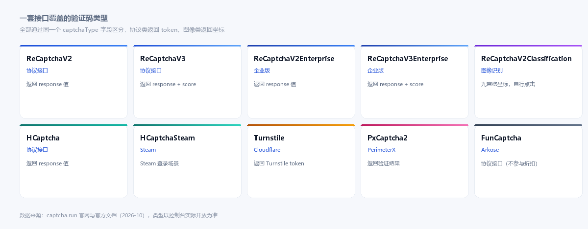Click the 返回验证结果 description
588x229 pixels.
[x=384, y=163]
